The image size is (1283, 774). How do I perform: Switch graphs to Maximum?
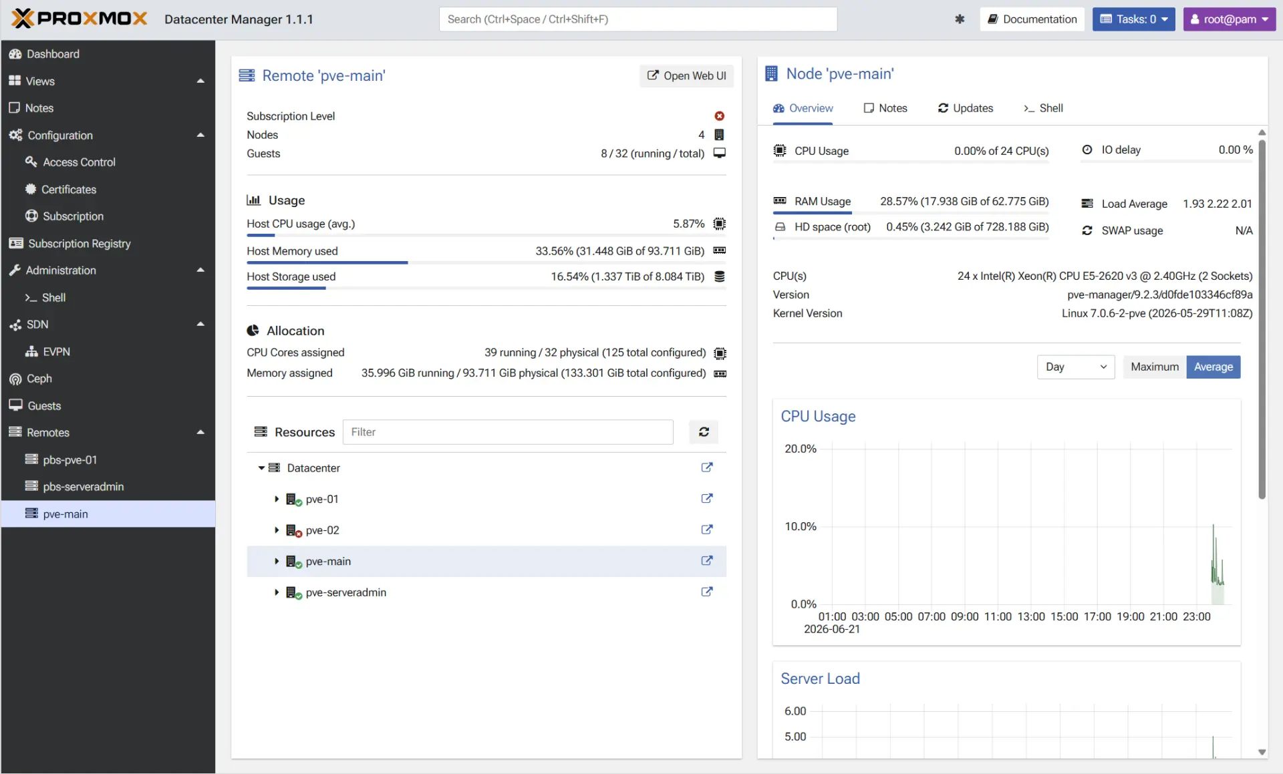click(1154, 367)
